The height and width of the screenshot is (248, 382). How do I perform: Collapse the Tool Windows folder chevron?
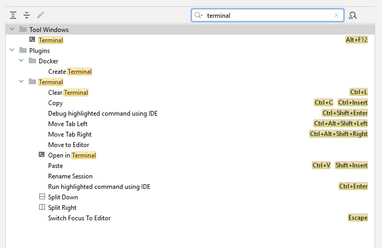click(x=12, y=29)
